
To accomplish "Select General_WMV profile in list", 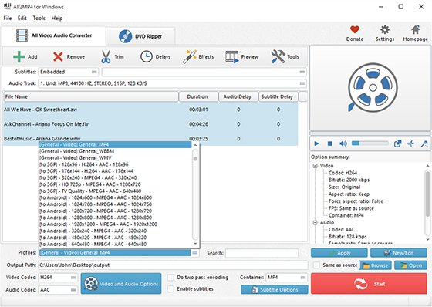I will pos(115,158).
